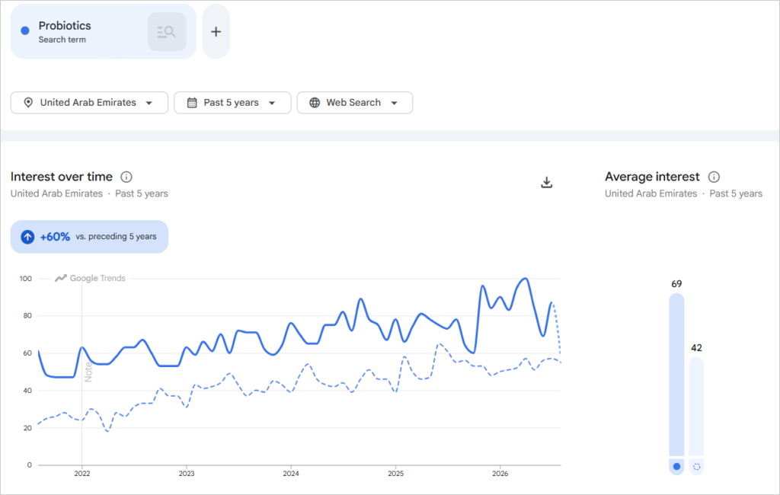This screenshot has height=495, width=780.
Task: Add a comparison term with plus button
Action: tap(216, 32)
